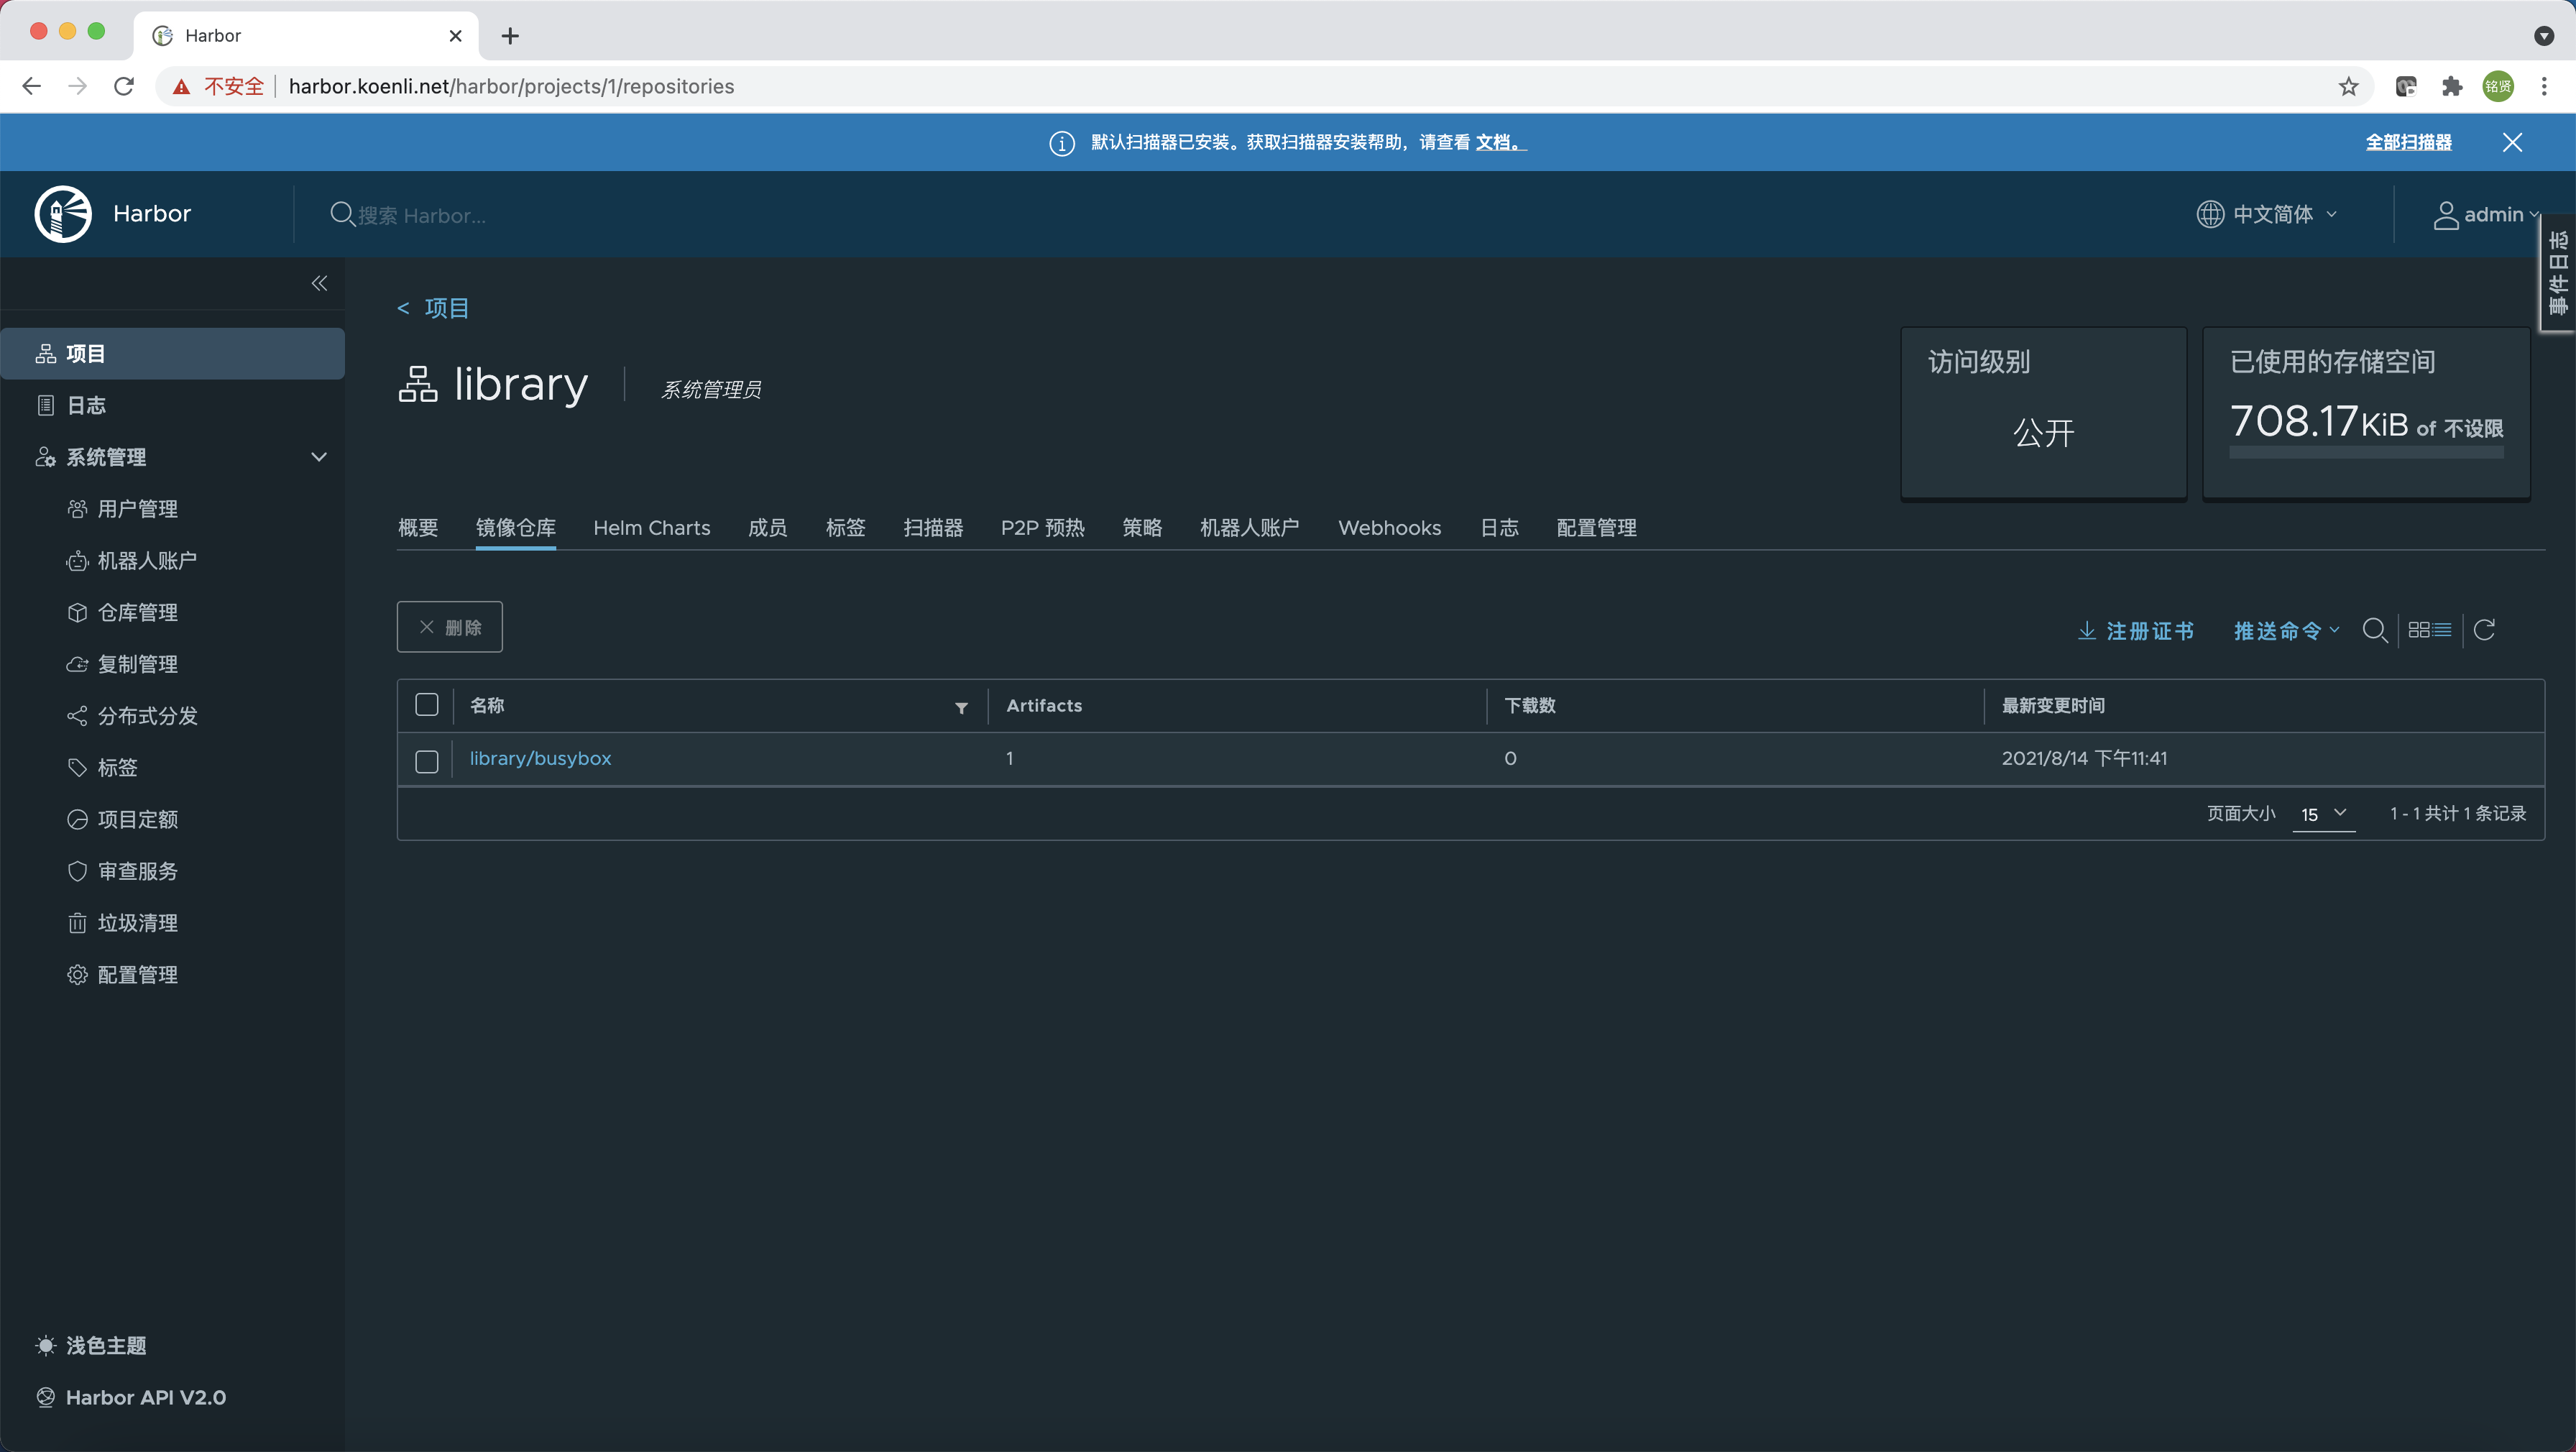Open the Webhooks tab

pos(1389,528)
